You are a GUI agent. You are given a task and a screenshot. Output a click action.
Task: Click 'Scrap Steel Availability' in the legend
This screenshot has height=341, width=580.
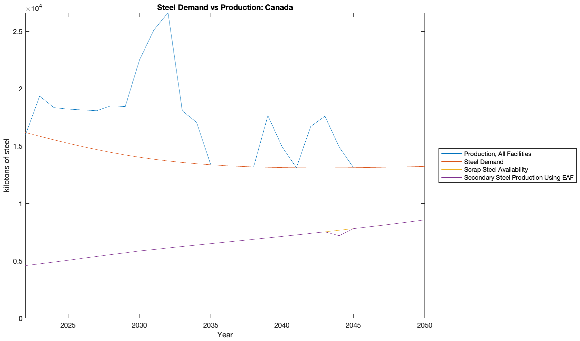click(496, 170)
